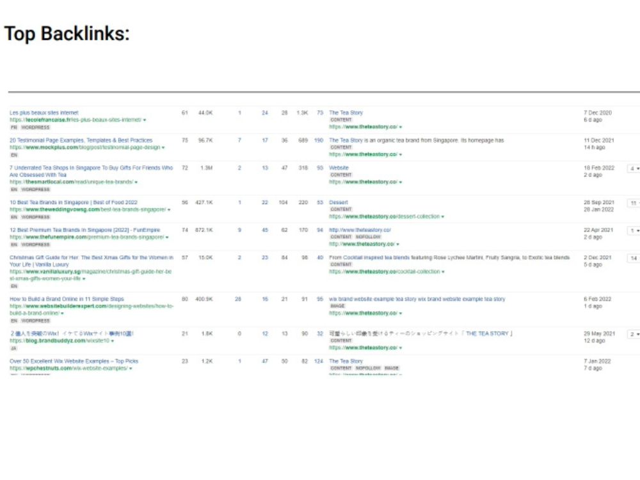
Task: Select the '44.0K' traffic value
Action: pyautogui.click(x=205, y=113)
